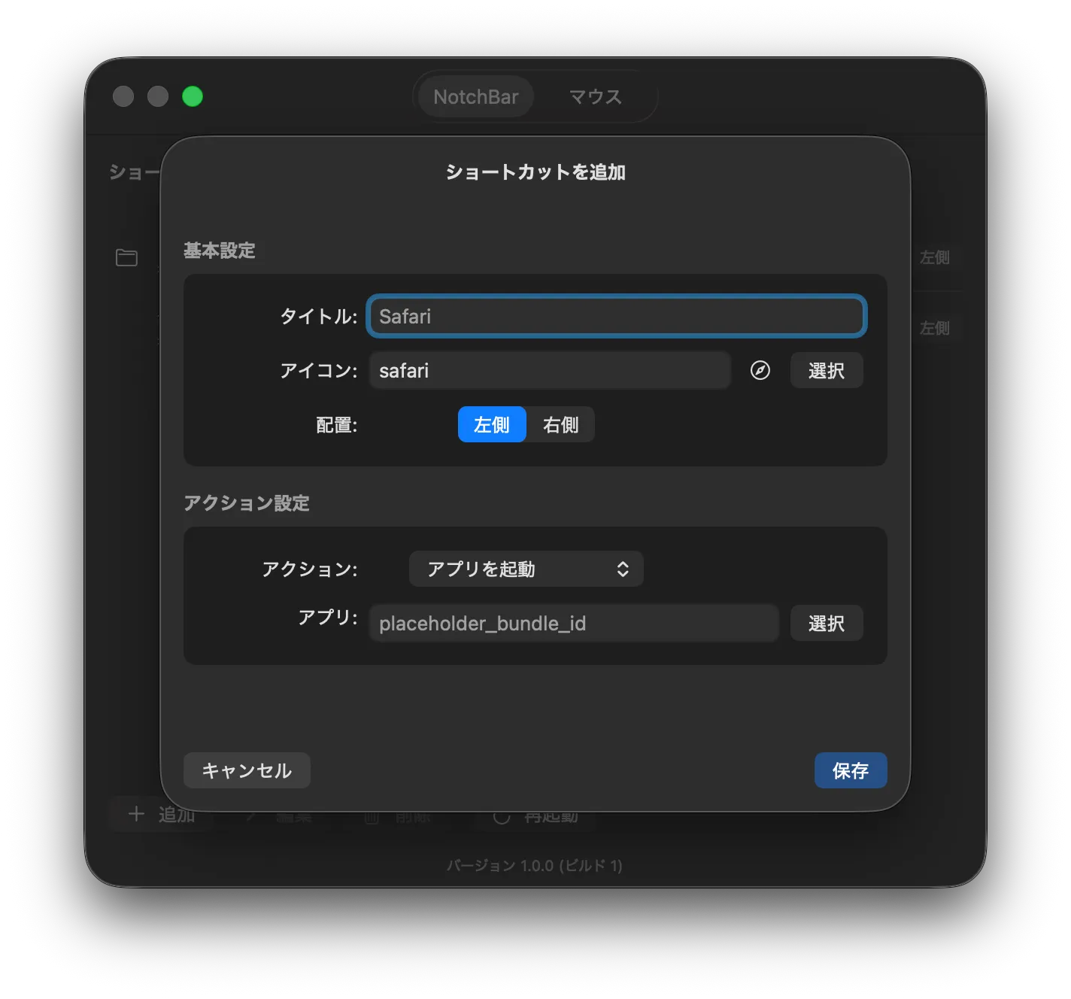Click the first 左側 label in background list

point(934,258)
